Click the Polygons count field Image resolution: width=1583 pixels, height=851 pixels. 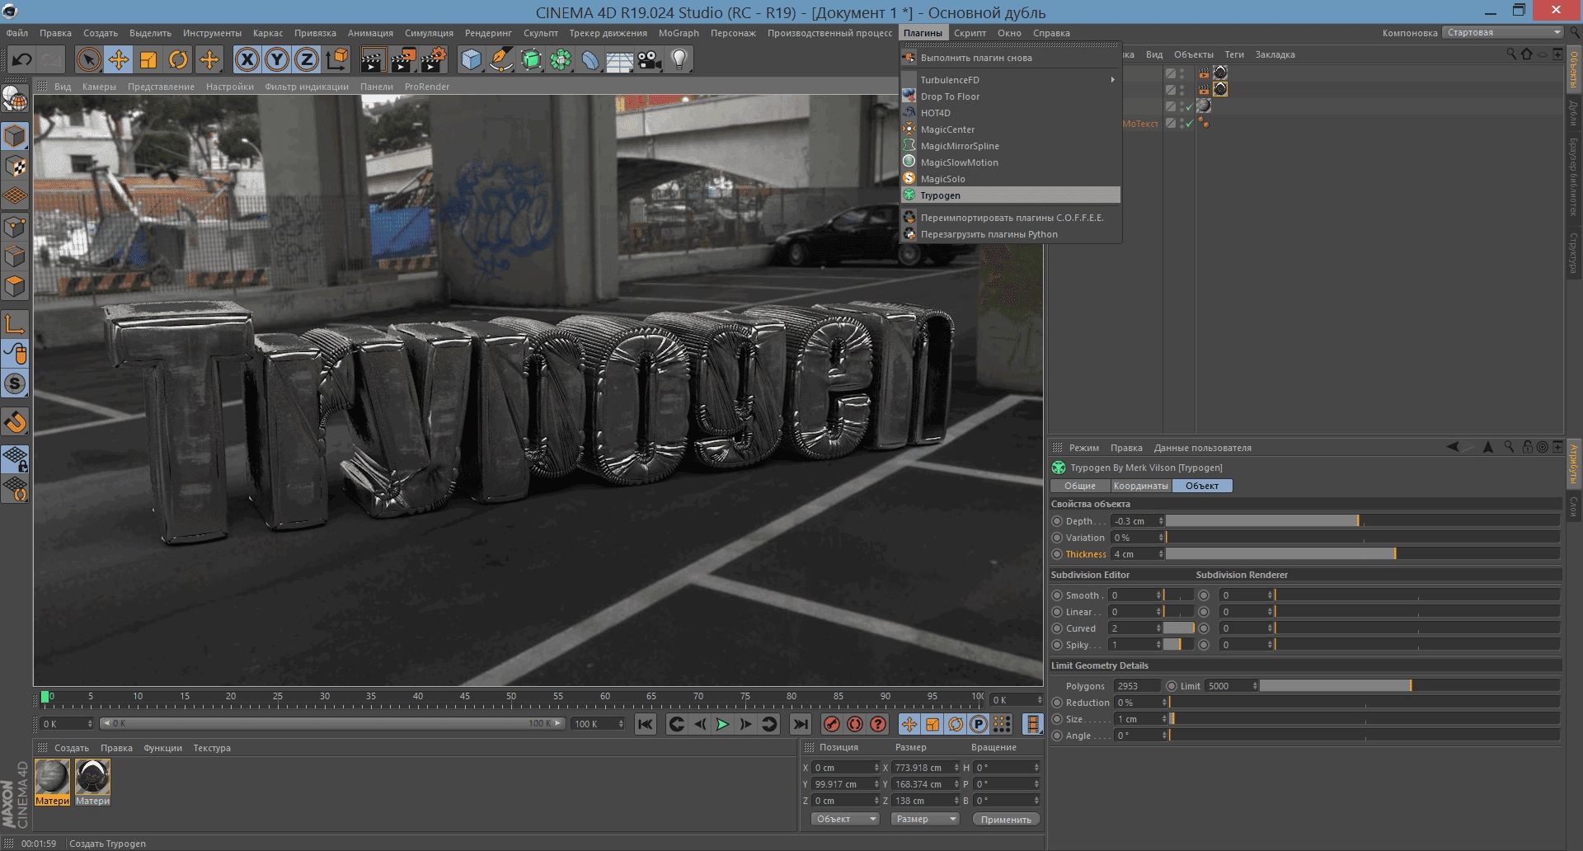click(1136, 686)
